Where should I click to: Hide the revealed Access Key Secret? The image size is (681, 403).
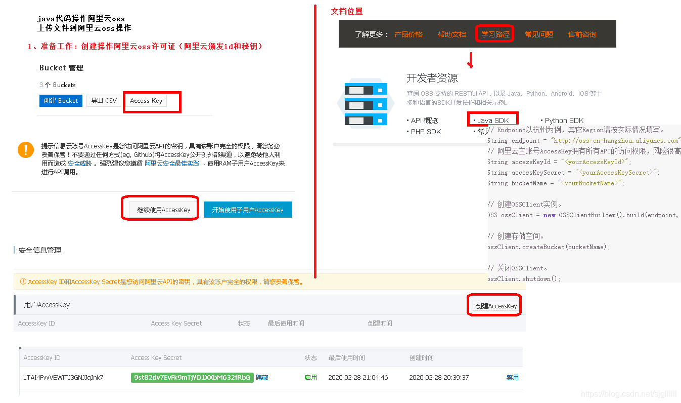pos(261,377)
